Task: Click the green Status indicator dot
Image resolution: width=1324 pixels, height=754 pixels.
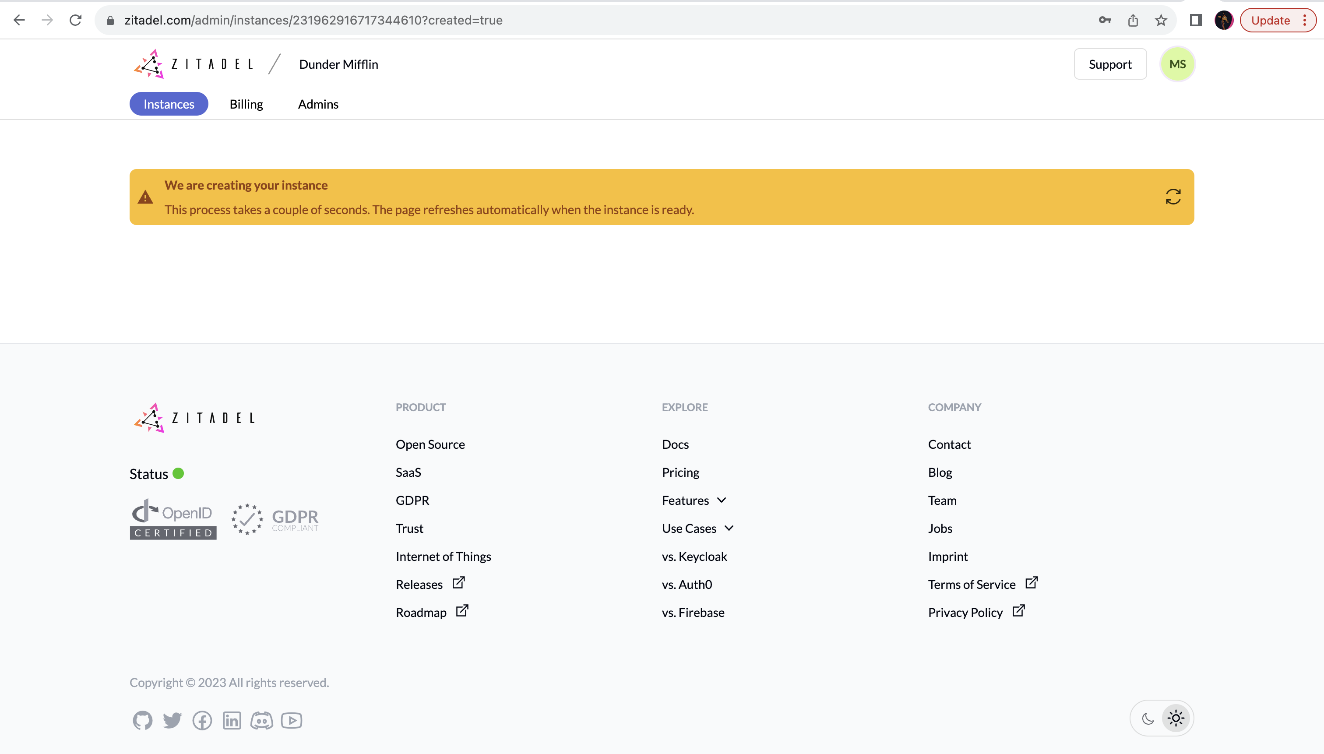Action: (178, 473)
